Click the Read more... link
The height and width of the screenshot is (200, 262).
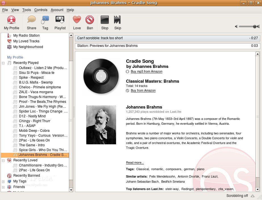point(135,163)
